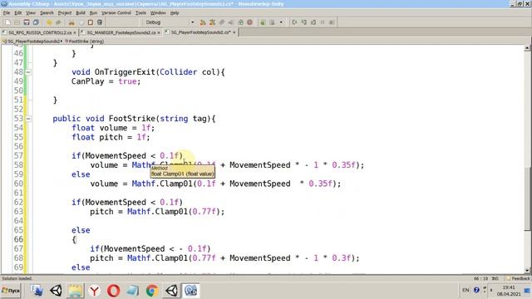Expand the SG_PlayerFootstepSounds2 breadcrumb class selector

pos(32,42)
